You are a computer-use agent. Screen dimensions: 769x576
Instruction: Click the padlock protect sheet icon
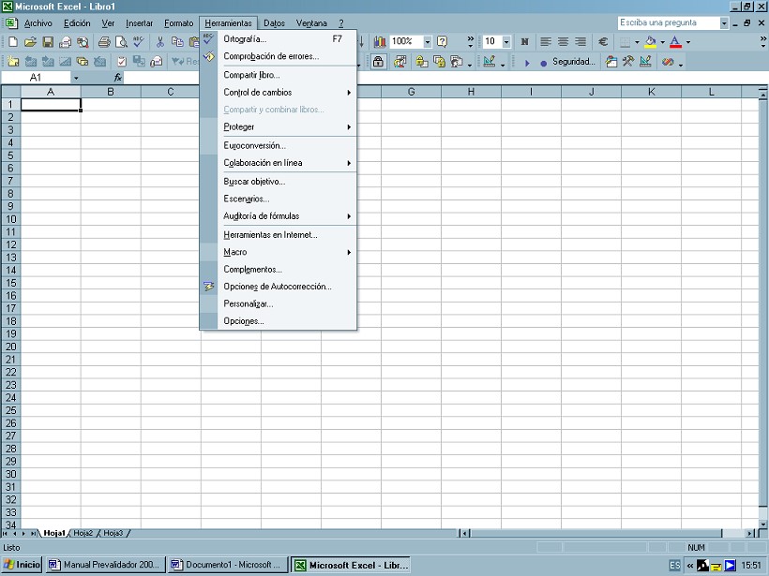tap(378, 62)
